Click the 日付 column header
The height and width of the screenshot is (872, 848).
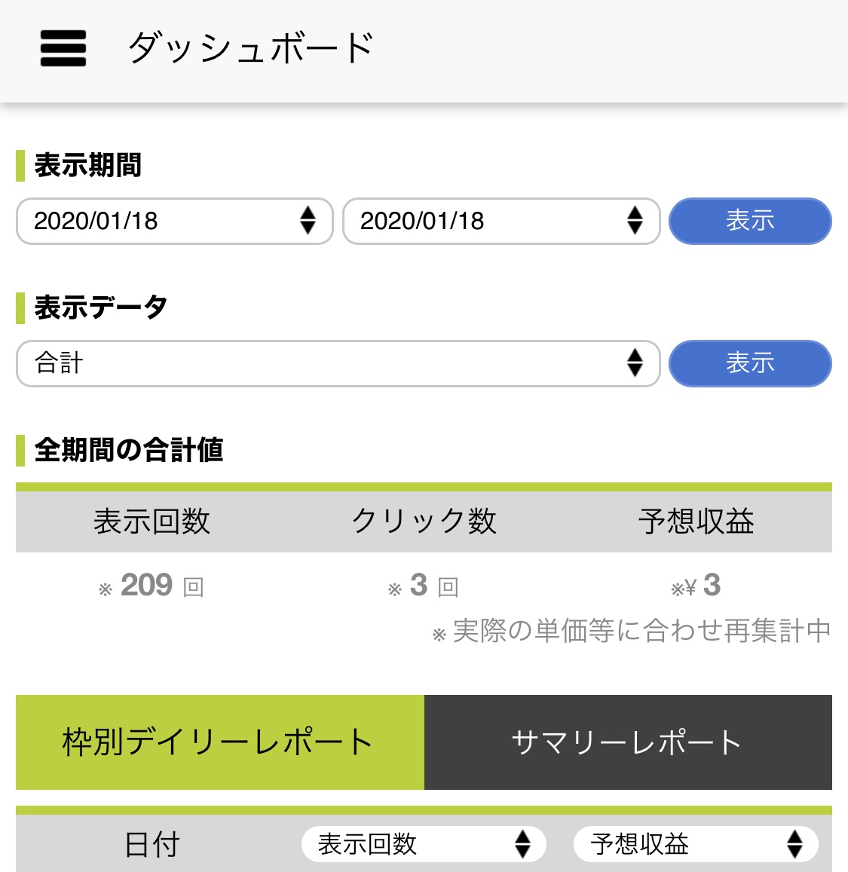pyautogui.click(x=152, y=844)
